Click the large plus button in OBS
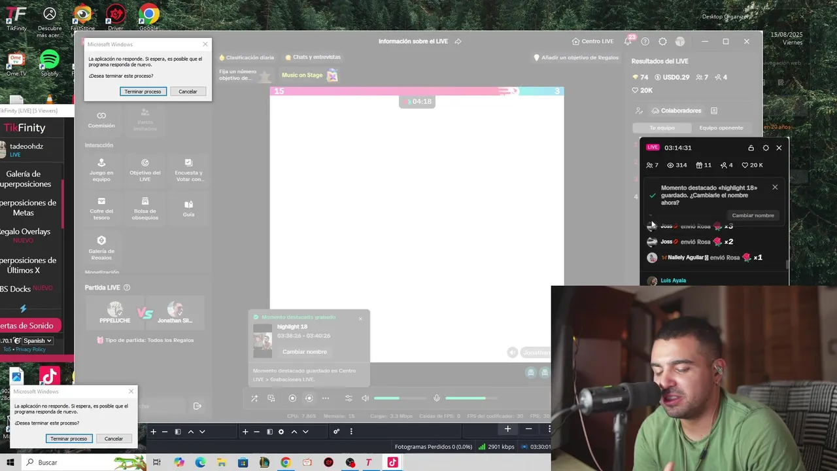The width and height of the screenshot is (837, 471). coord(507,429)
